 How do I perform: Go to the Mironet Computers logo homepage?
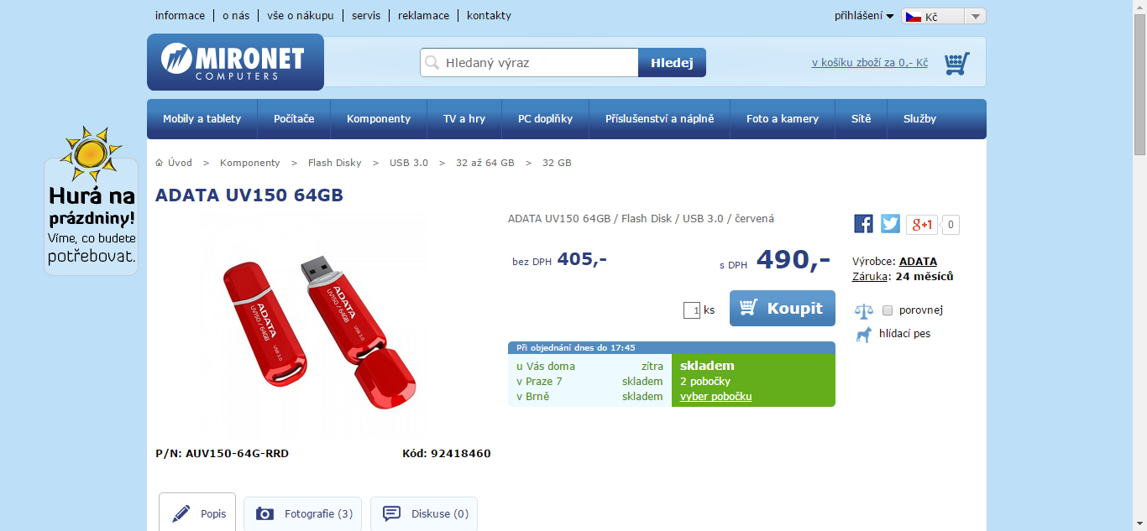235,62
